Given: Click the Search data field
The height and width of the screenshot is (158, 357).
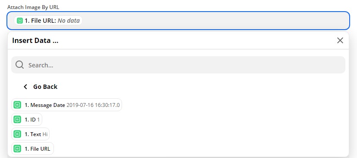Looking at the screenshot, I should pos(178,65).
